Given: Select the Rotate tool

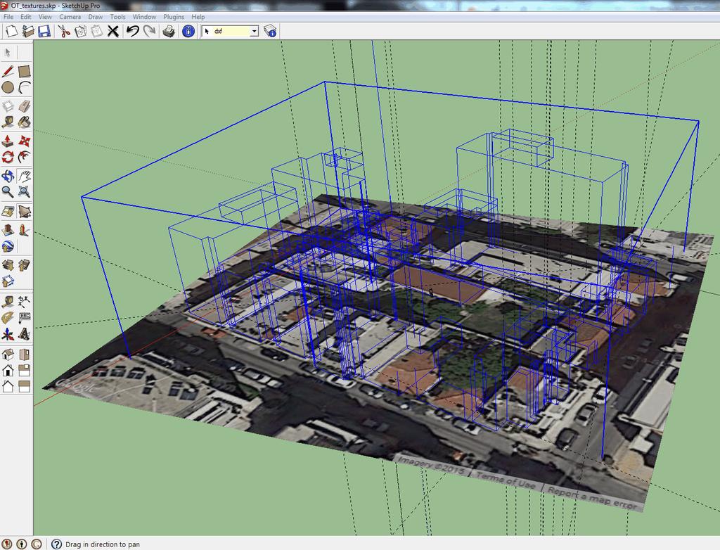Looking at the screenshot, I should (8, 157).
